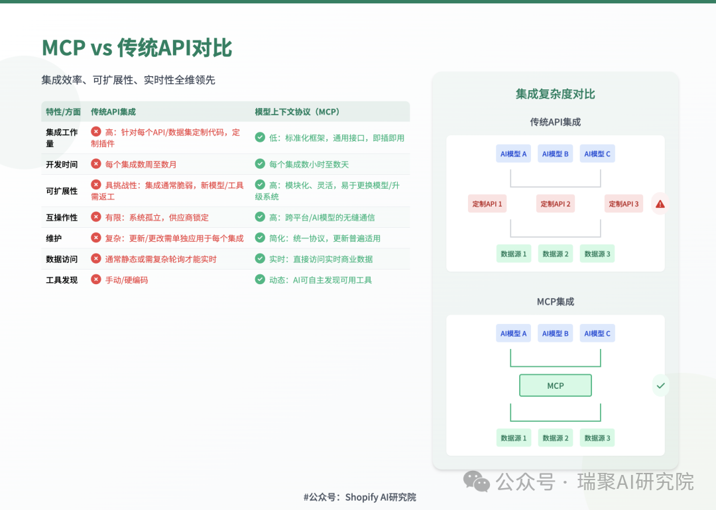The width and height of the screenshot is (716, 510).
Task: Click green check icon in 可扩展性 row
Action: click(260, 185)
